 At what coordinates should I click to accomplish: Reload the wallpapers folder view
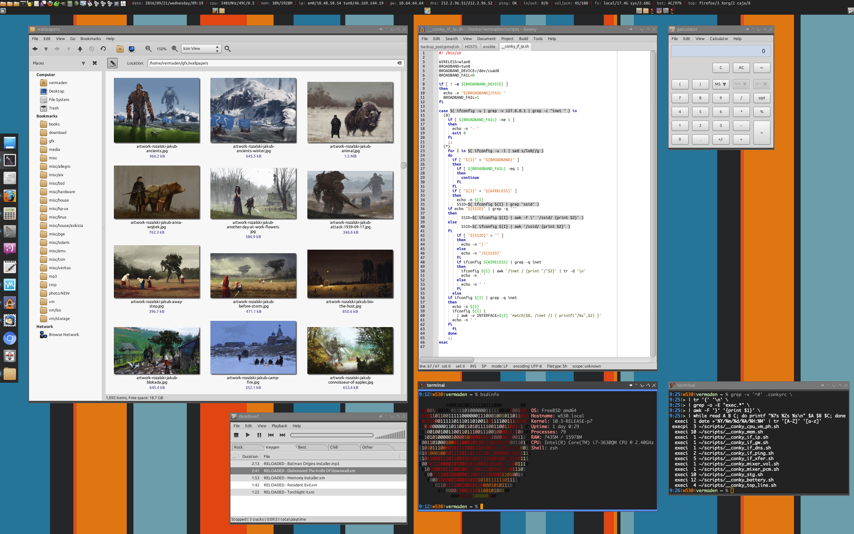tap(103, 49)
